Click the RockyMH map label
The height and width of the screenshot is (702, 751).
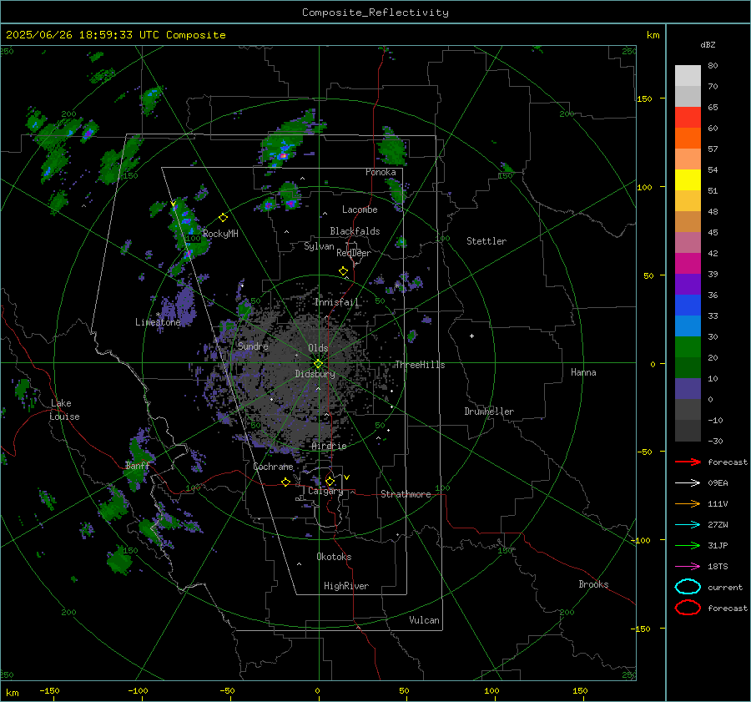click(220, 234)
